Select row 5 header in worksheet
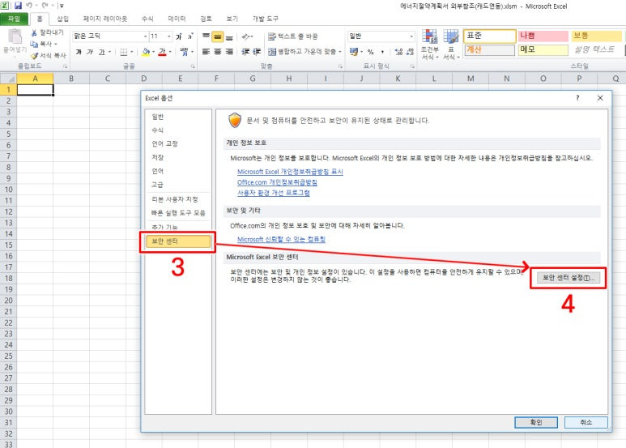This screenshot has width=626, height=448. coord(8,134)
